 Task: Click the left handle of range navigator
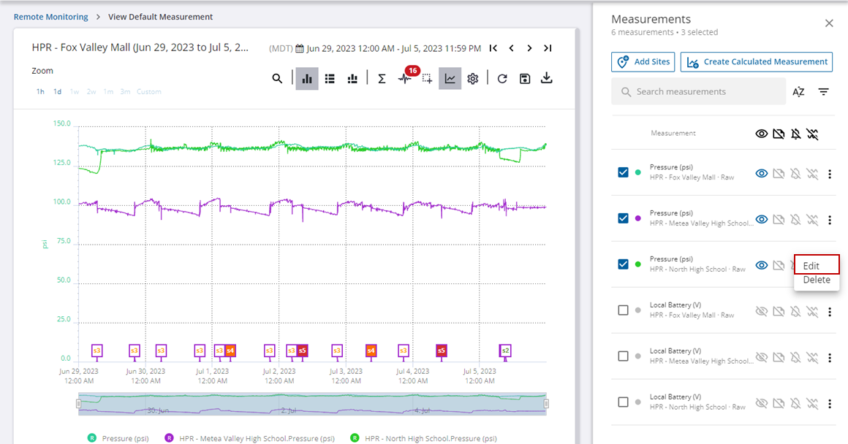tap(79, 404)
